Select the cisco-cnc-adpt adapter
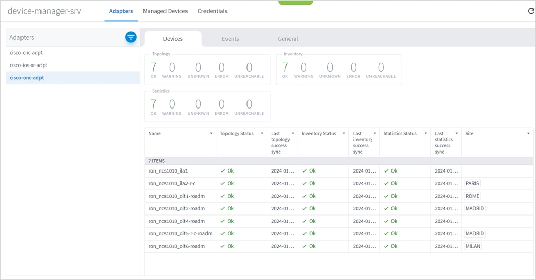The width and height of the screenshot is (536, 280). [26, 53]
